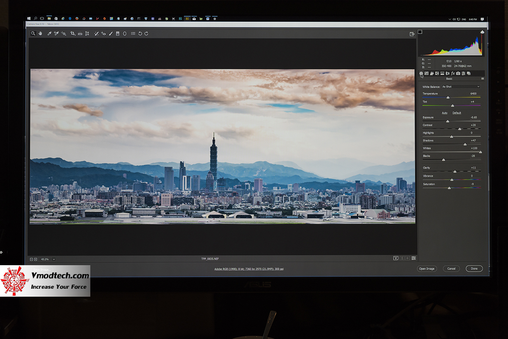This screenshot has width=508, height=339.
Task: Select the Graduated Filter tool
Action: tap(118, 33)
